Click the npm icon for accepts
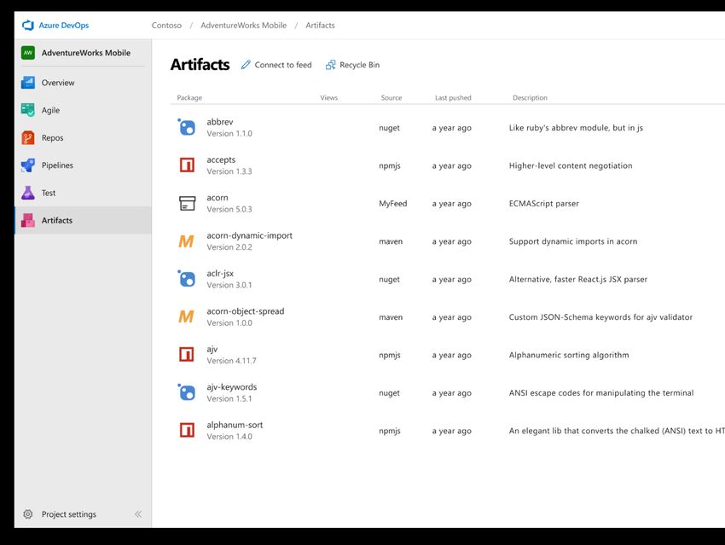This screenshot has width=725, height=545. [187, 165]
